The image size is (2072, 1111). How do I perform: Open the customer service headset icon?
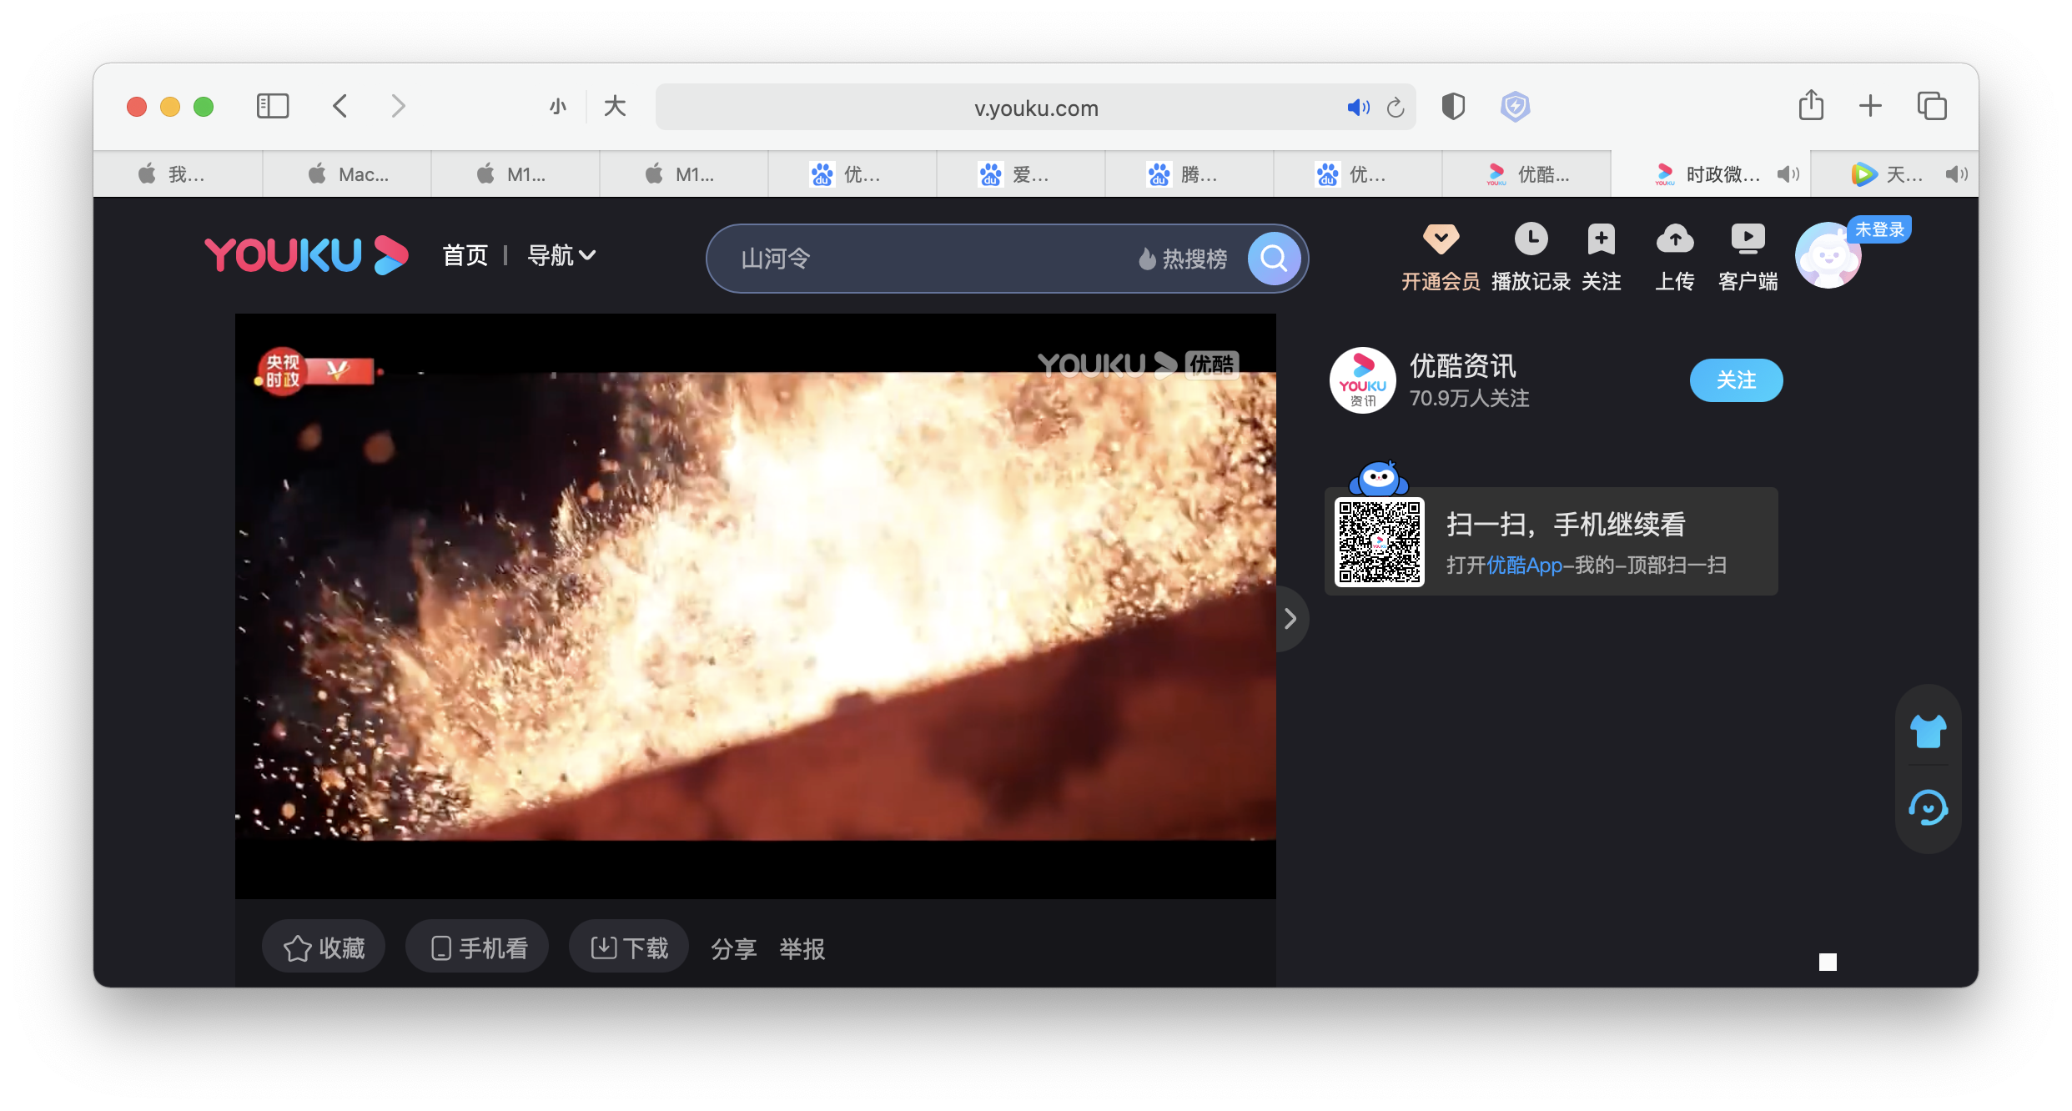click(1928, 807)
